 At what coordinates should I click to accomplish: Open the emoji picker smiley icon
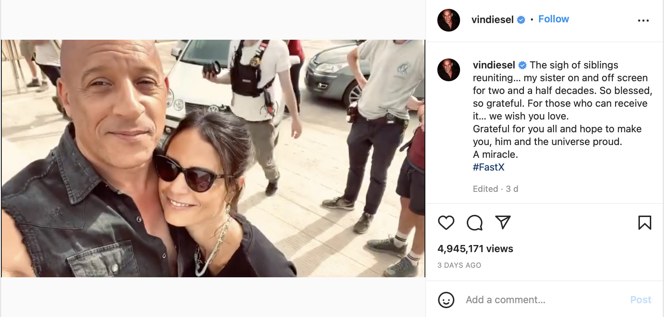point(446,300)
